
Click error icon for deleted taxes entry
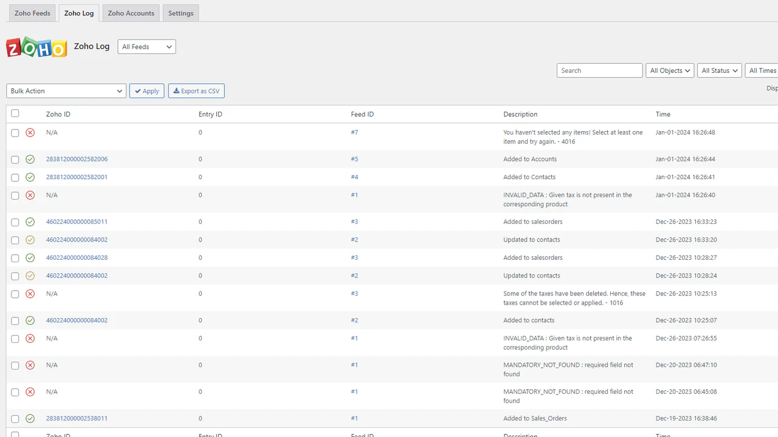pos(30,293)
